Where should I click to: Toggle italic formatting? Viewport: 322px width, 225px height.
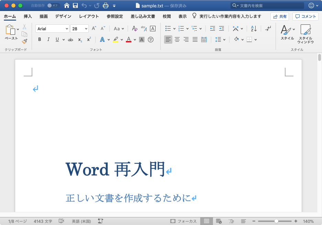[49, 40]
